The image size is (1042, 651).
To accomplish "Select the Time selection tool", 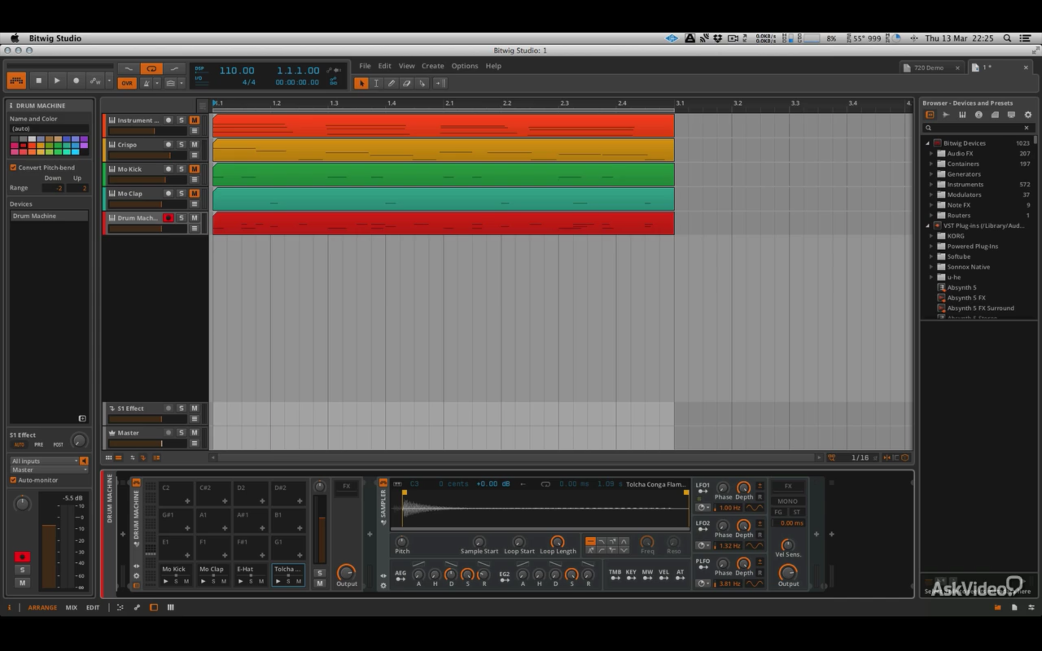I will 377,83.
